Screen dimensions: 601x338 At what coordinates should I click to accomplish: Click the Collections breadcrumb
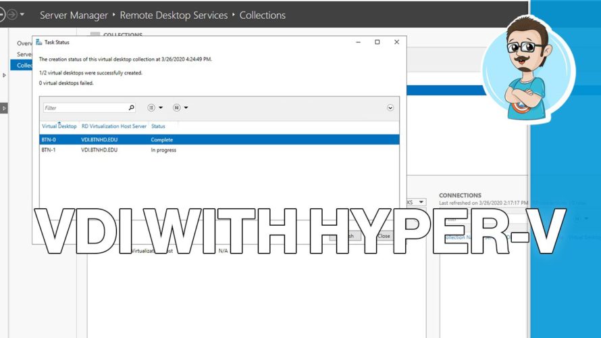point(263,16)
